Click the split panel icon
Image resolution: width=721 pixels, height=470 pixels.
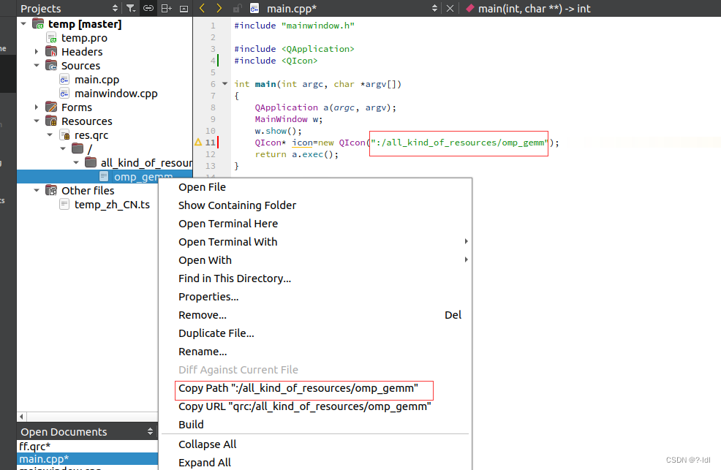click(166, 8)
